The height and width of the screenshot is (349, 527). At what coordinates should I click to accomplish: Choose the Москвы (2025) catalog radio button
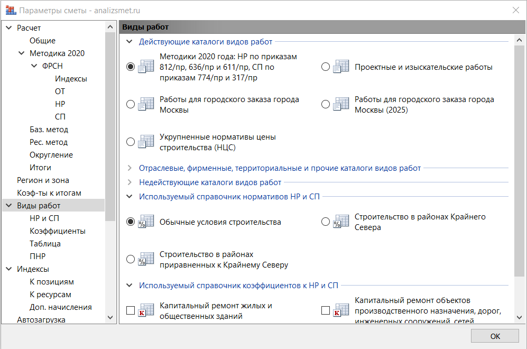325,104
